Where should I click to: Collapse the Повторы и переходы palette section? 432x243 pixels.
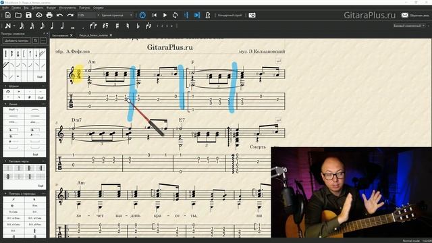[5, 194]
